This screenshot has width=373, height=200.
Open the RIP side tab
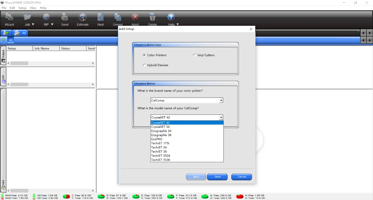(x=3, y=77)
